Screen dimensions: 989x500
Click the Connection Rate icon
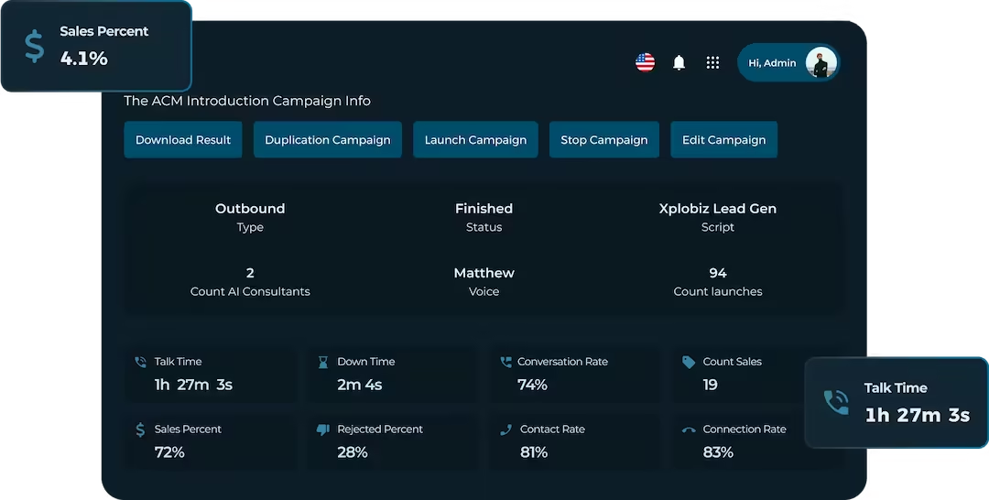(689, 429)
